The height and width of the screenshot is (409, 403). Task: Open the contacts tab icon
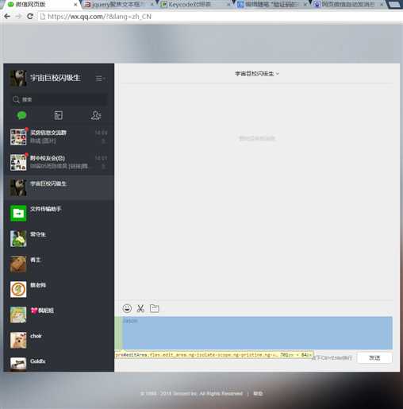(96, 115)
